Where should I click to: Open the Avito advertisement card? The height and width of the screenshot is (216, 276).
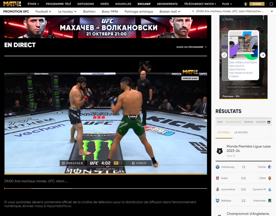point(244,55)
